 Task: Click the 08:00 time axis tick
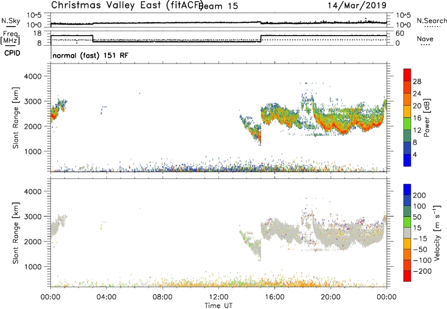point(163,297)
